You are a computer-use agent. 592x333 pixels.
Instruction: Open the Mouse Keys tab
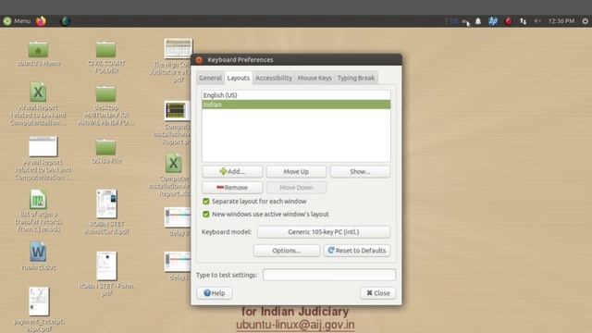coord(314,78)
